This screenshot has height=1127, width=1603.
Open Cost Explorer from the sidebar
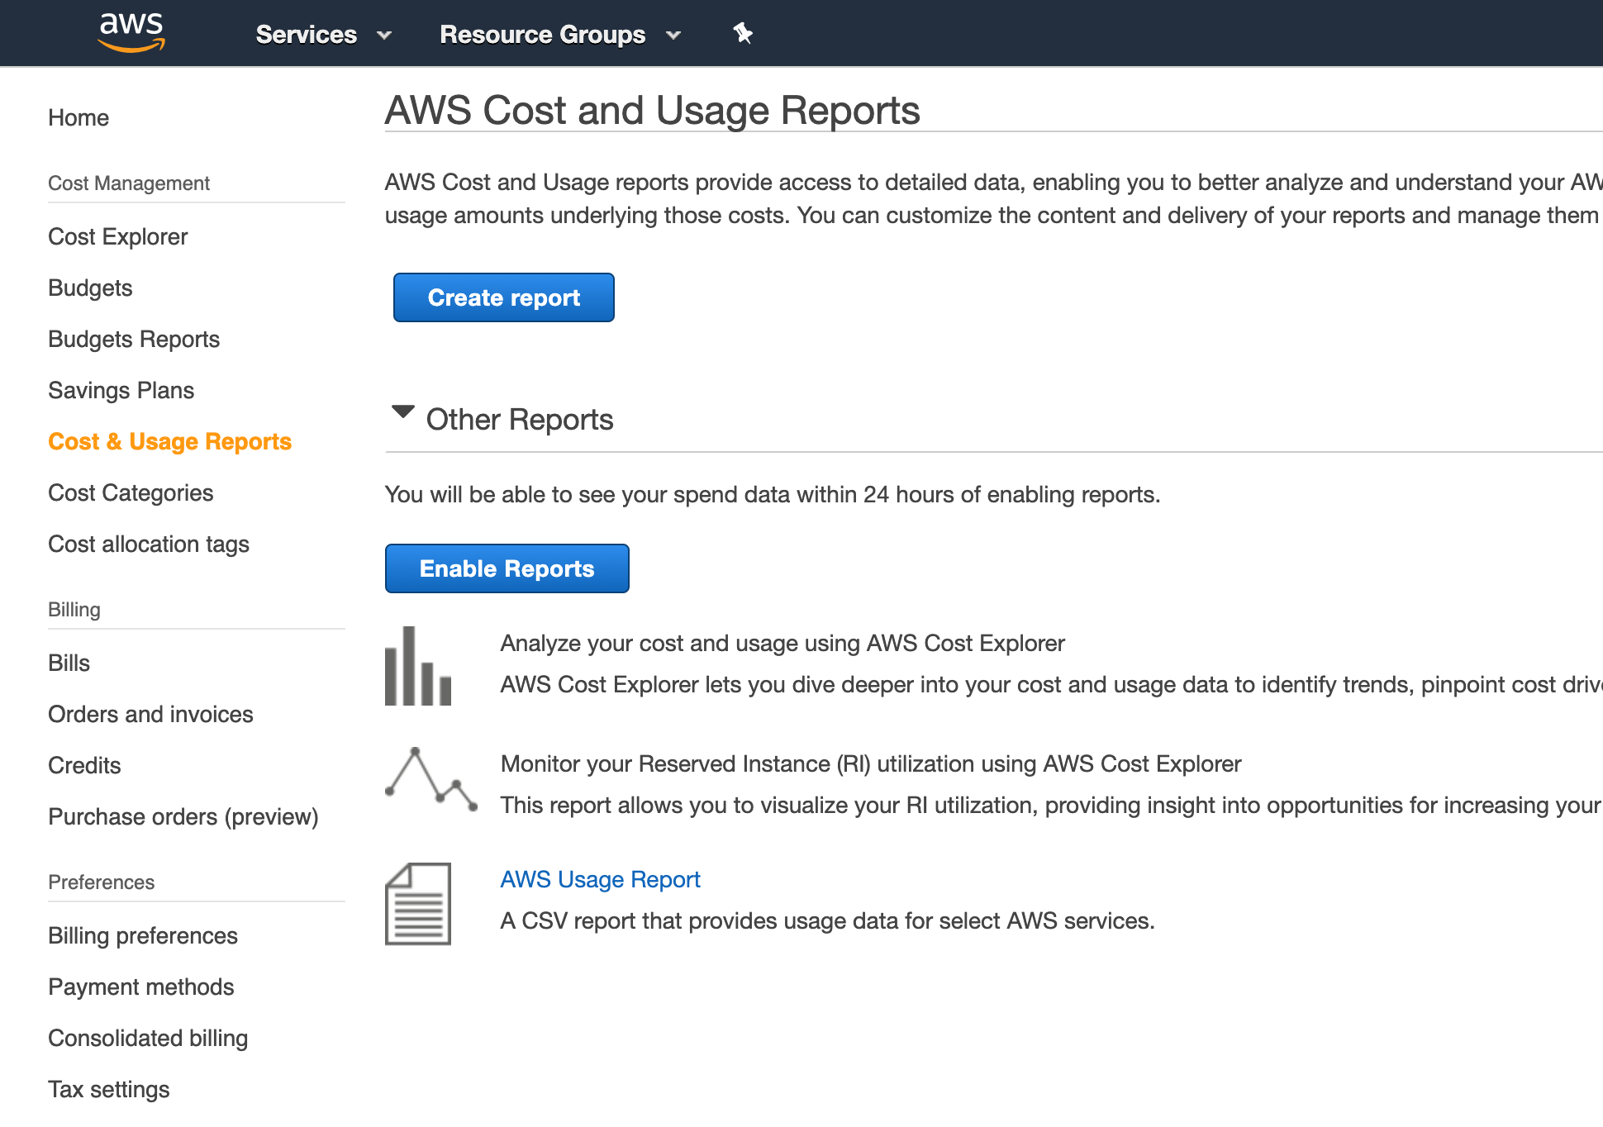pyautogui.click(x=118, y=236)
